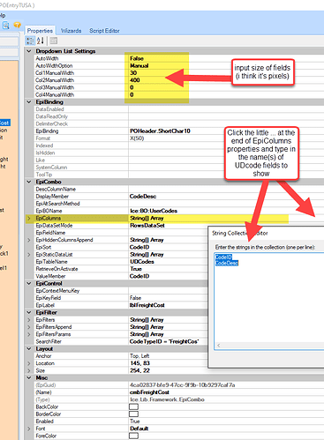Expand the Location property
This screenshot has height=440, width=324.
[29, 363]
